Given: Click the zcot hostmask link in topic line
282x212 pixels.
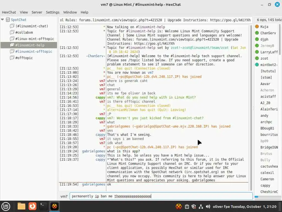Looking at the screenshot, I should [x=200, y=47].
